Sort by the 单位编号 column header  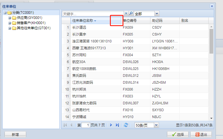pos(135,21)
